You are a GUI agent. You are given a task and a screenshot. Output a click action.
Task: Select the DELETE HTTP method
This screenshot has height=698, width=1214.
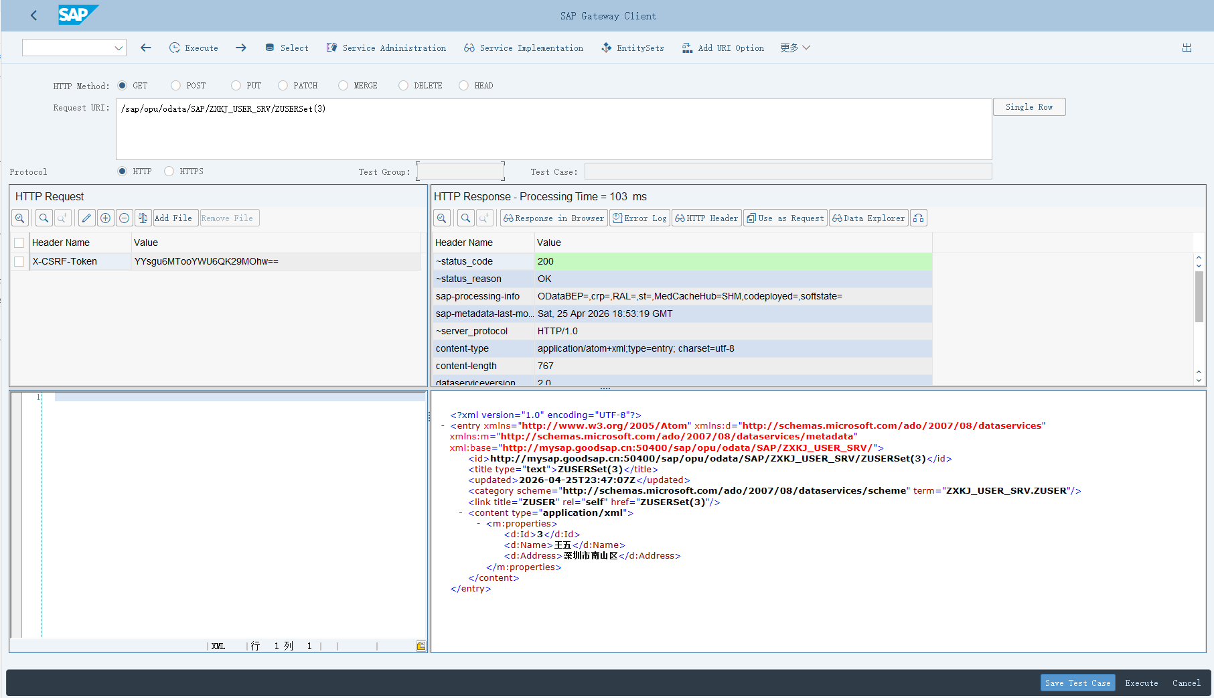click(403, 85)
